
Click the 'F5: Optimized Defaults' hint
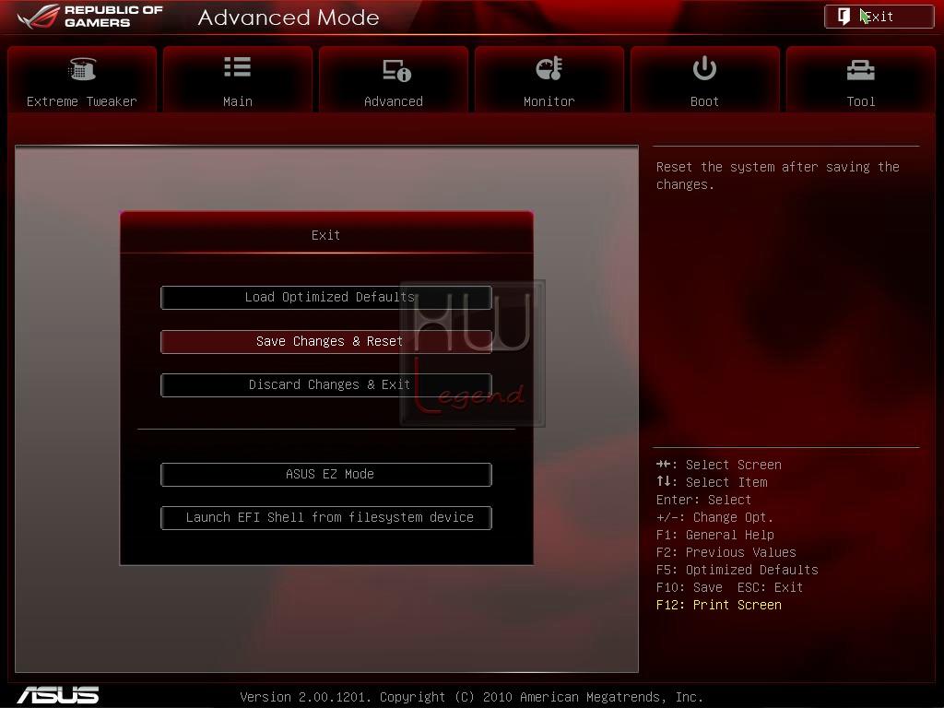(737, 570)
